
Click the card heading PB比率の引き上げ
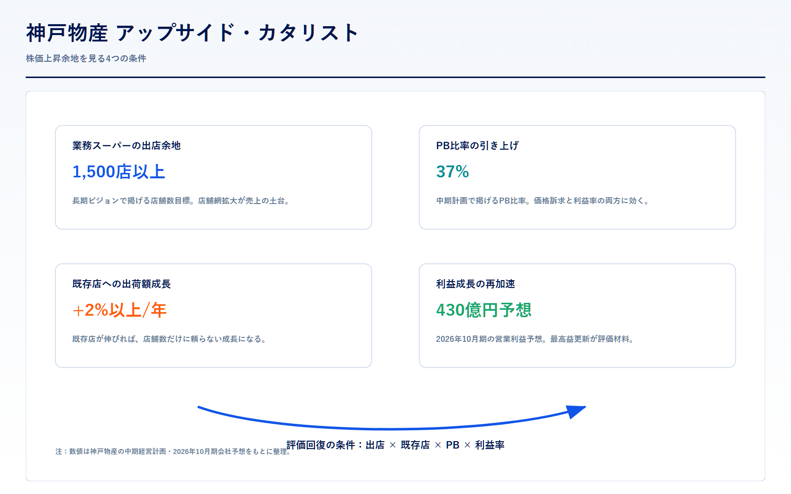478,146
